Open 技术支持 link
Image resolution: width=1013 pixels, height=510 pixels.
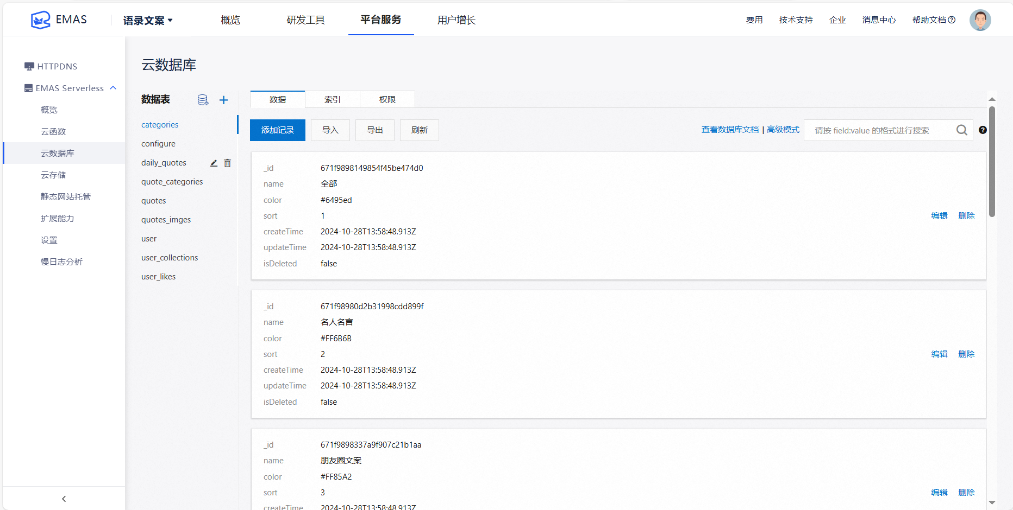pyautogui.click(x=796, y=20)
